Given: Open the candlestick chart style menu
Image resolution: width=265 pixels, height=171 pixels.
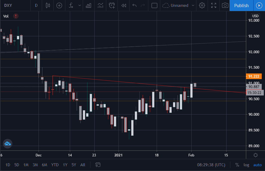Looking at the screenshot, I should point(48,5).
